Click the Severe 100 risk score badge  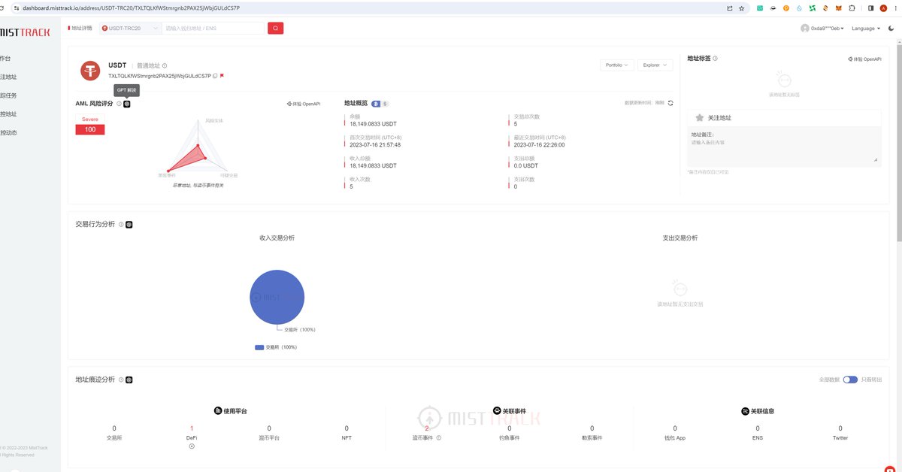[90, 126]
